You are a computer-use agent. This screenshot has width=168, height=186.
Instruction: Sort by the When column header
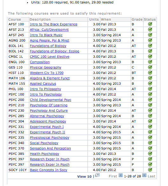pos(106,19)
